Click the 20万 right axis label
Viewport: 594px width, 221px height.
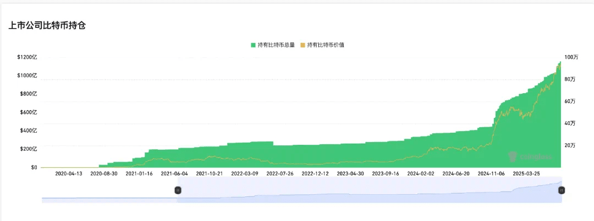[x=570, y=145]
